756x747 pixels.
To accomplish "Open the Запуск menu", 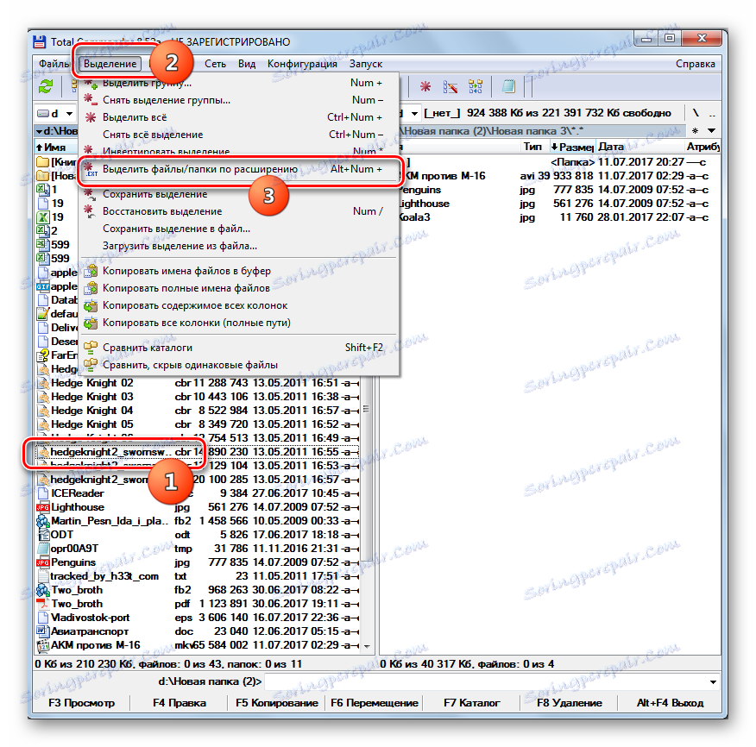I will (366, 64).
